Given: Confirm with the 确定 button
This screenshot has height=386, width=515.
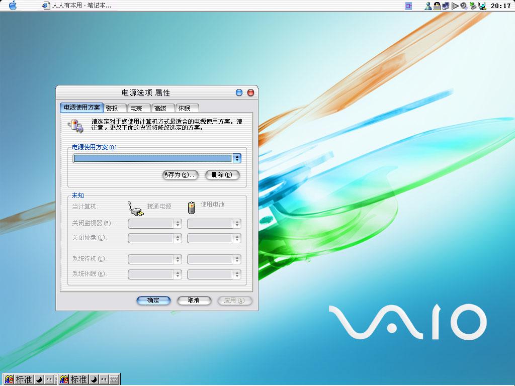Looking at the screenshot, I should tap(153, 301).
